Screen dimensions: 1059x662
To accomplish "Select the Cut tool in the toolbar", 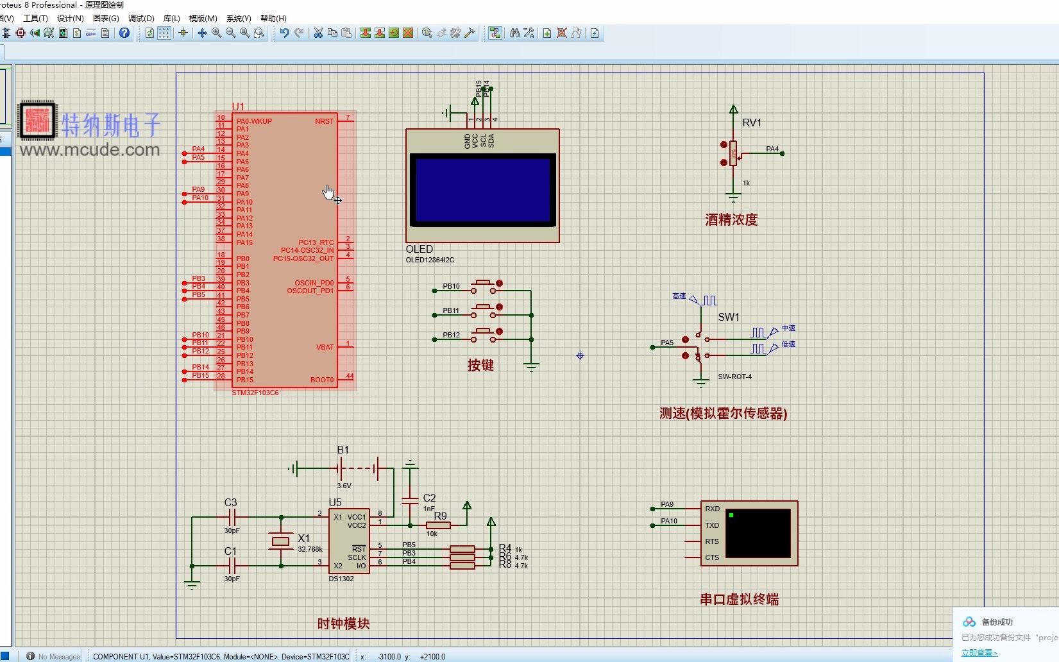I will [318, 33].
